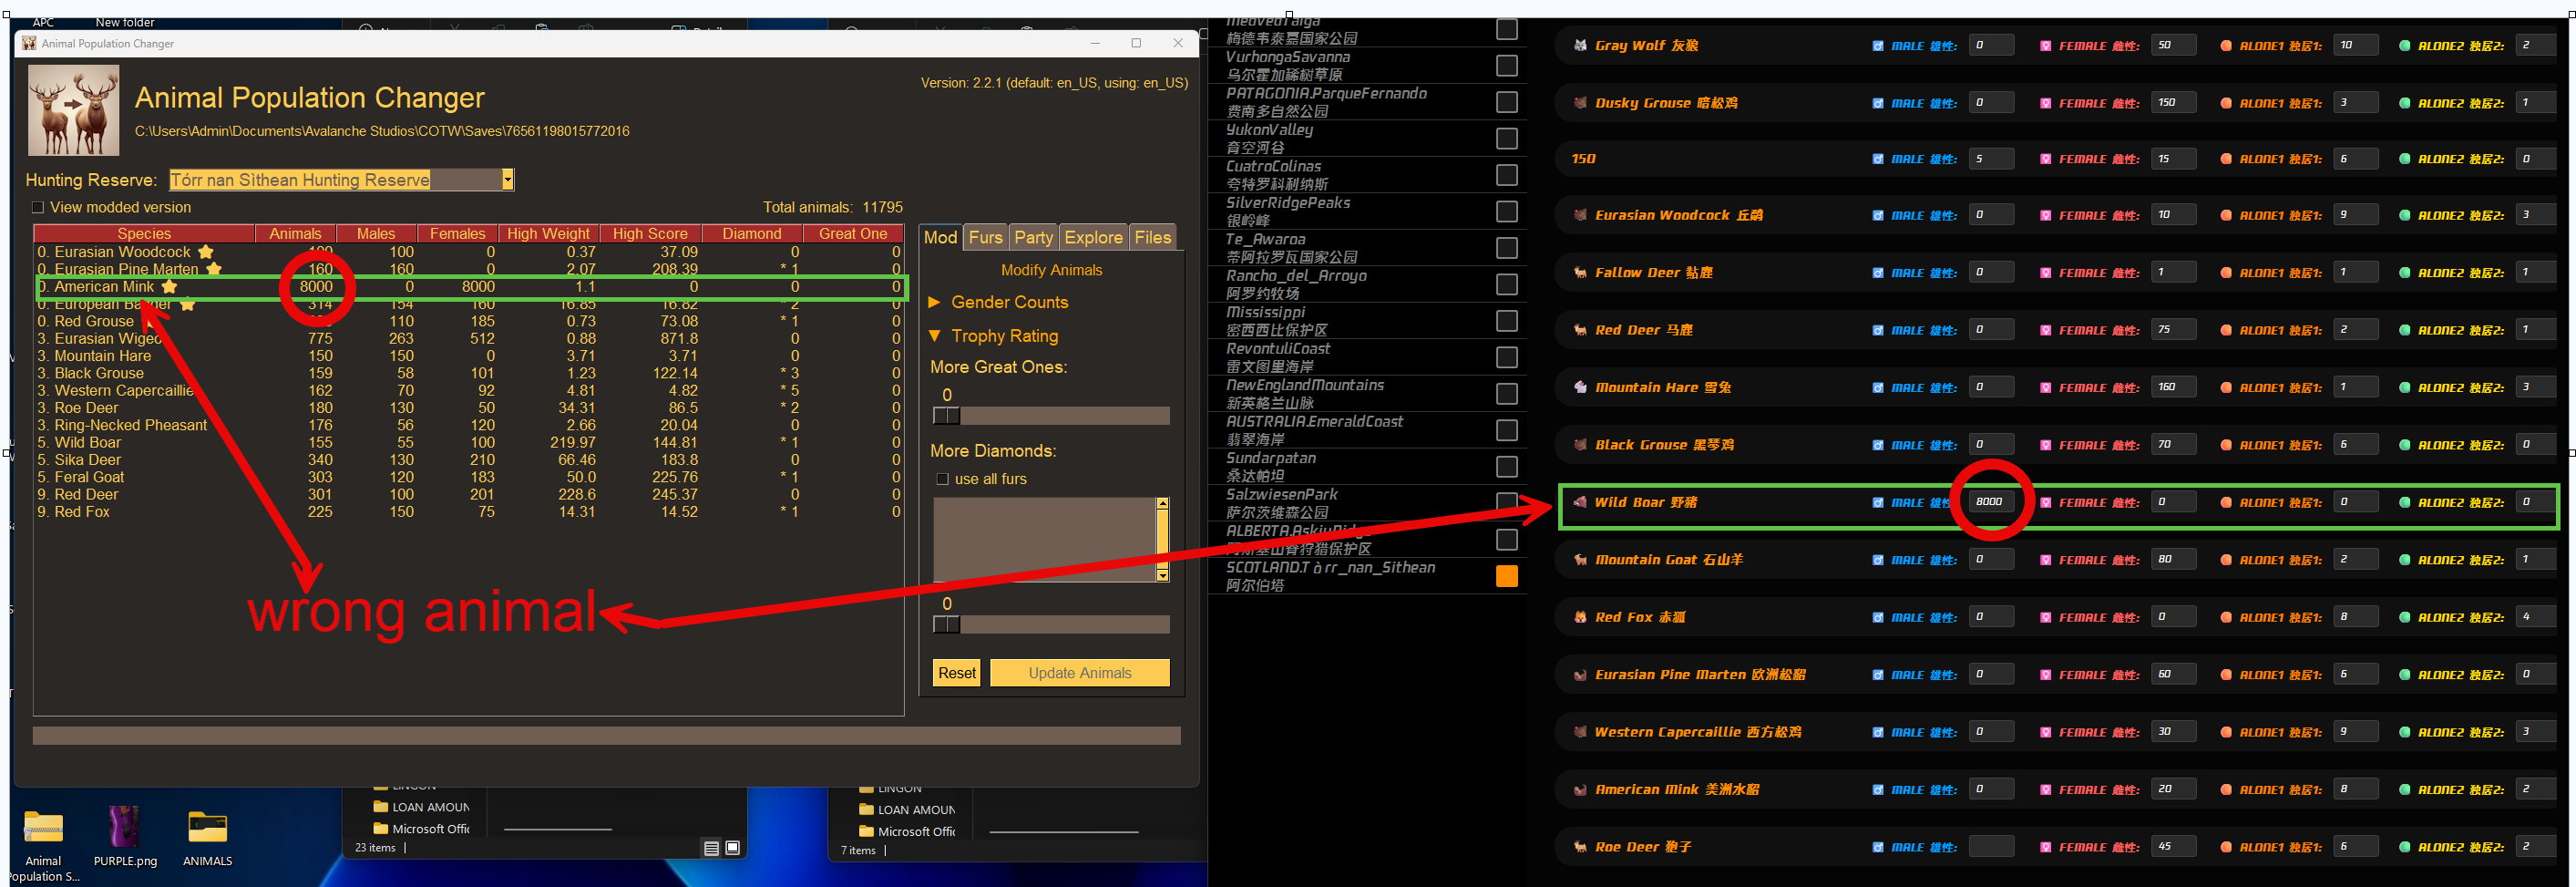Switch to the Party tab
This screenshot has height=887, width=2576.
click(1033, 237)
